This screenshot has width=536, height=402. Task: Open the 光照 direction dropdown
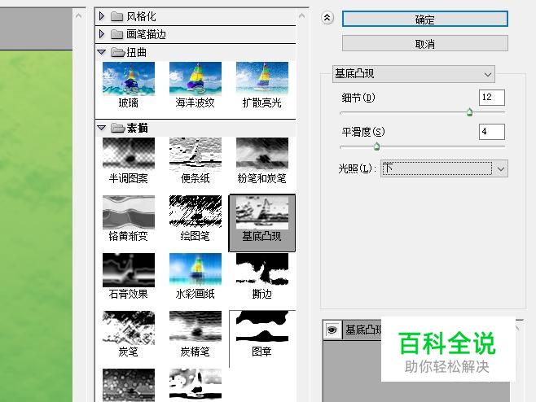tap(445, 168)
